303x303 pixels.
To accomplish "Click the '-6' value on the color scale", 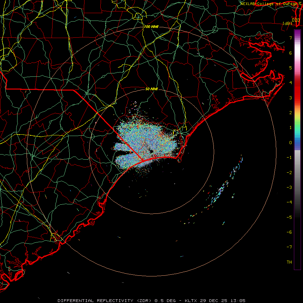I will click(x=289, y=232).
